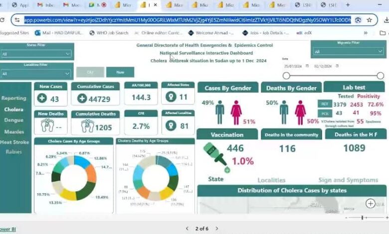Toggle the New view button
This screenshot has height=234, width=389.
pos(120,72)
